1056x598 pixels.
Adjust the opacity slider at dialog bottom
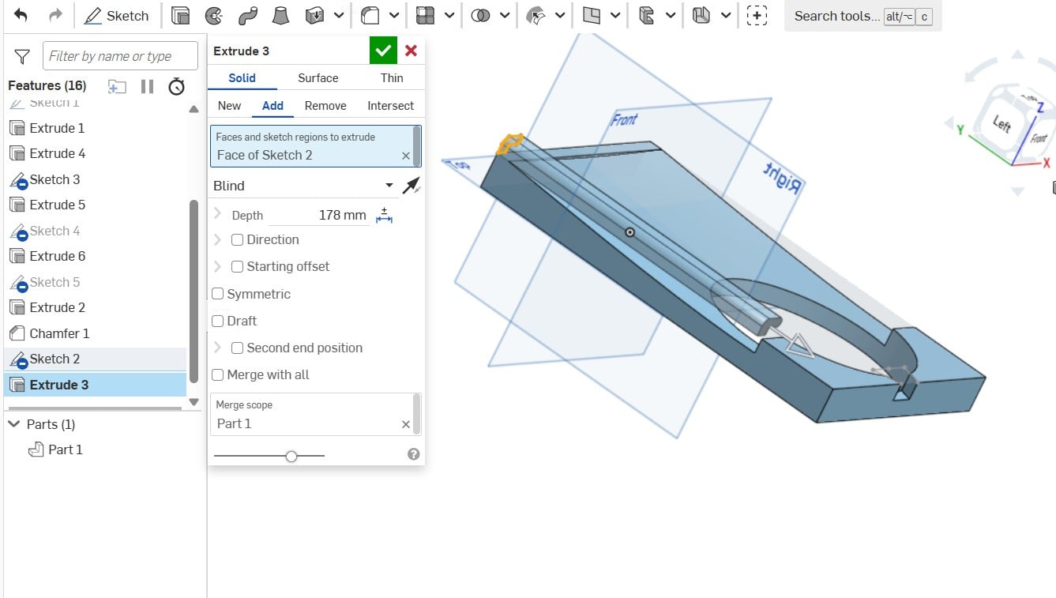291,456
